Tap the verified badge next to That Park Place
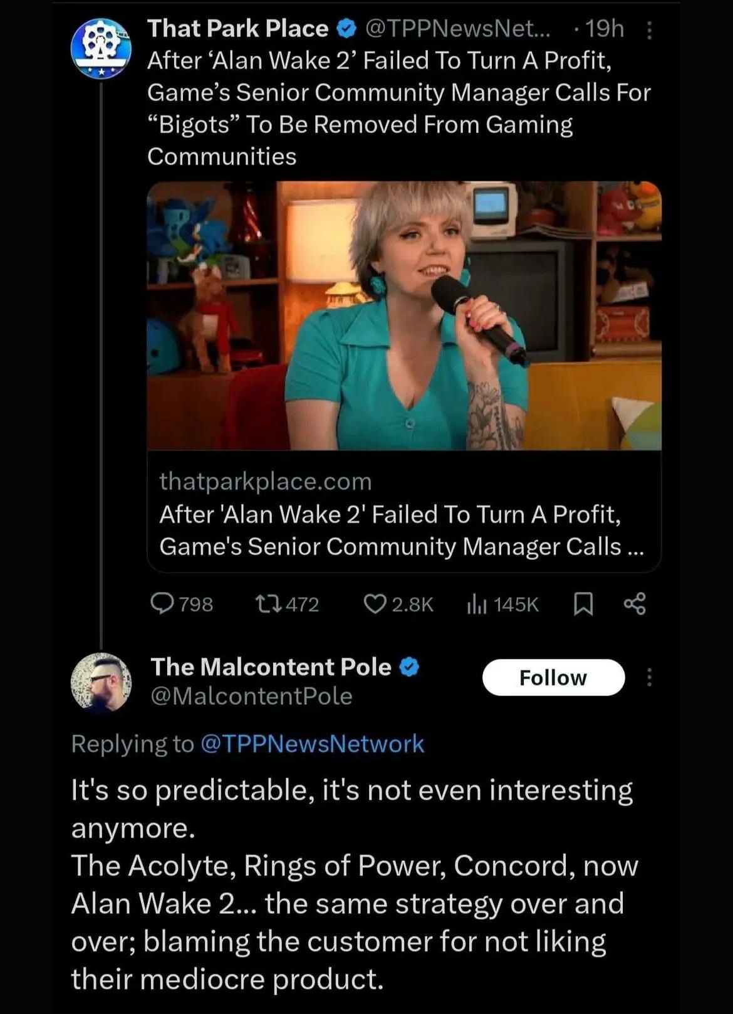733x1014 pixels. click(x=347, y=29)
